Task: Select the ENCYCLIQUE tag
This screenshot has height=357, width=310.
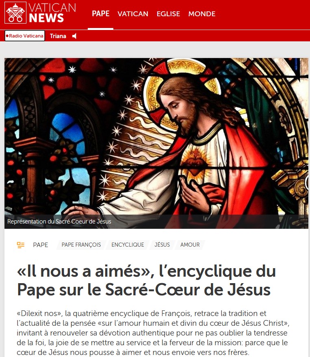Action: coord(128,245)
